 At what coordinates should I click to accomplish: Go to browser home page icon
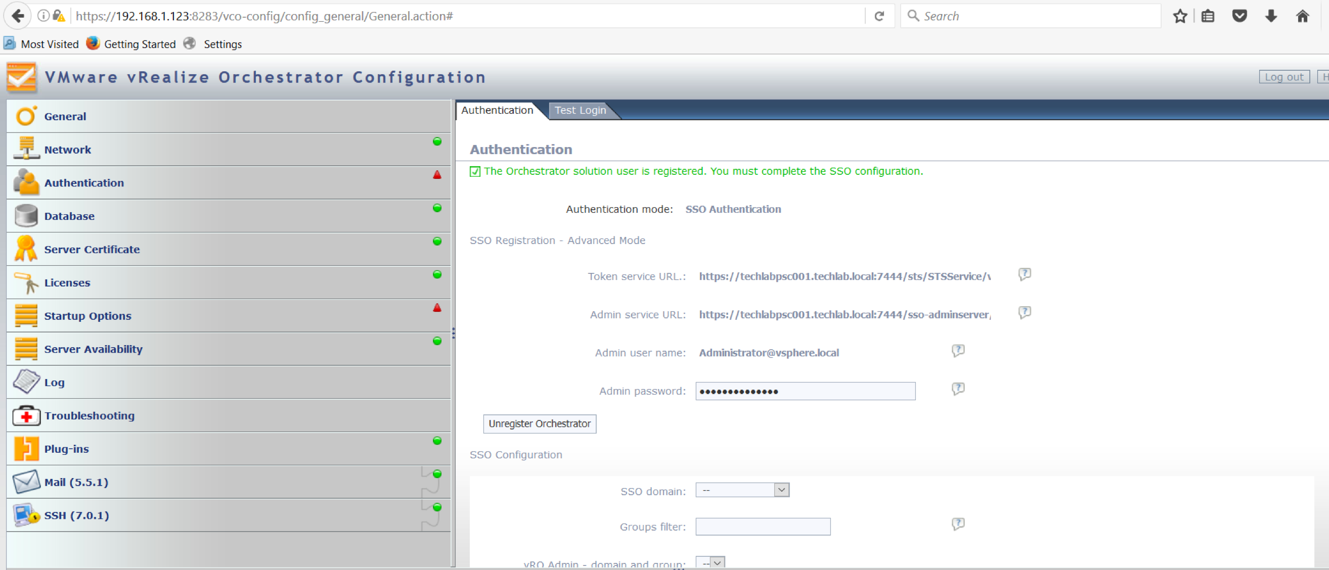(x=1302, y=16)
